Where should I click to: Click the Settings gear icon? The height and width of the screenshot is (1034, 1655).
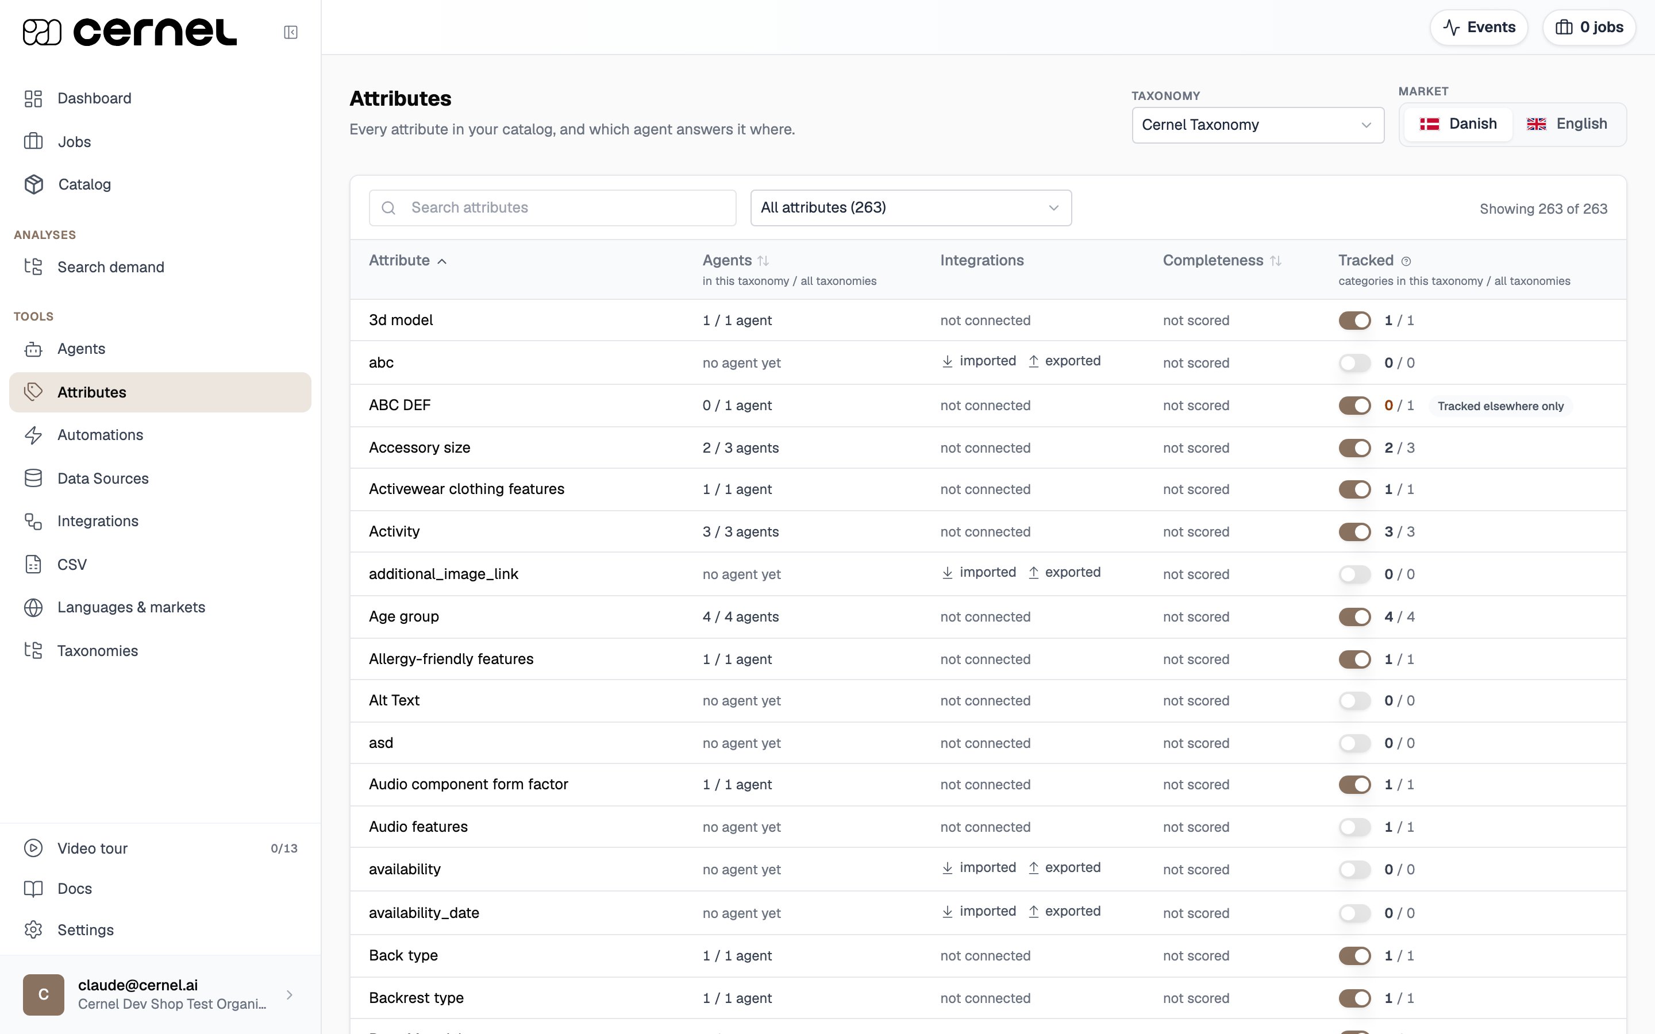click(33, 930)
